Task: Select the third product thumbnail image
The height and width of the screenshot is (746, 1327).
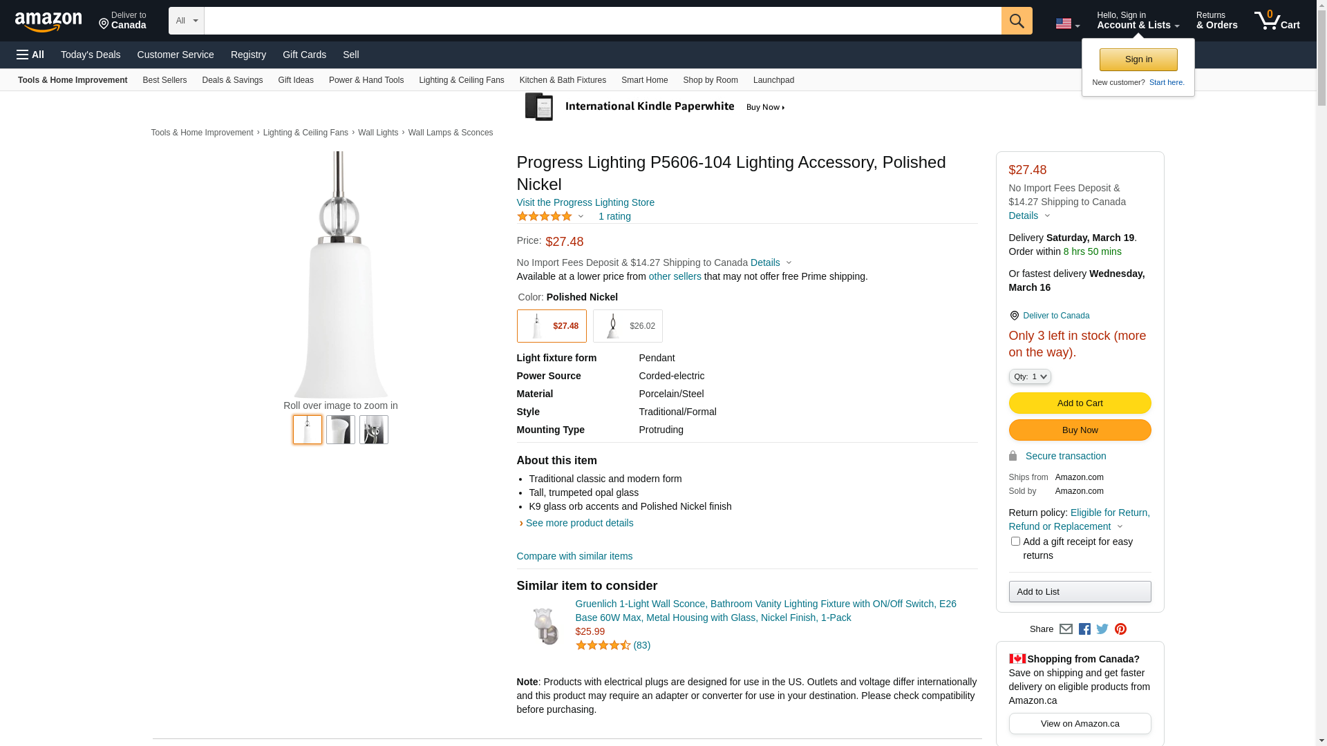Action: 373,430
